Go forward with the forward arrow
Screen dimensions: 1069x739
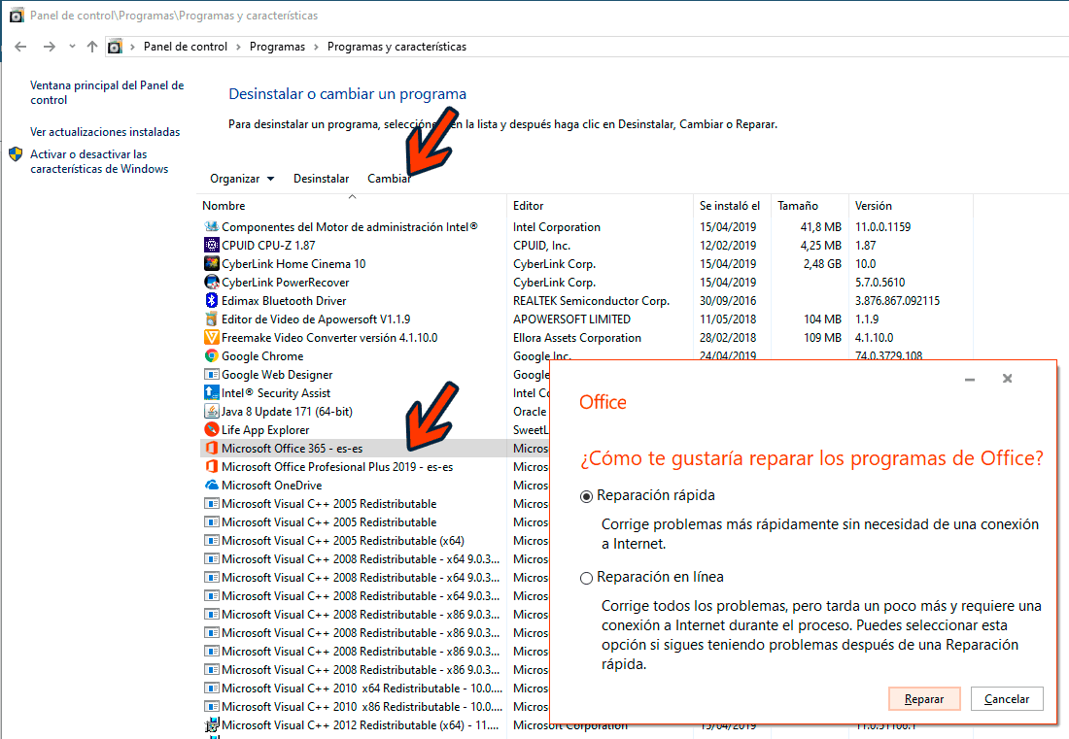[x=50, y=47]
